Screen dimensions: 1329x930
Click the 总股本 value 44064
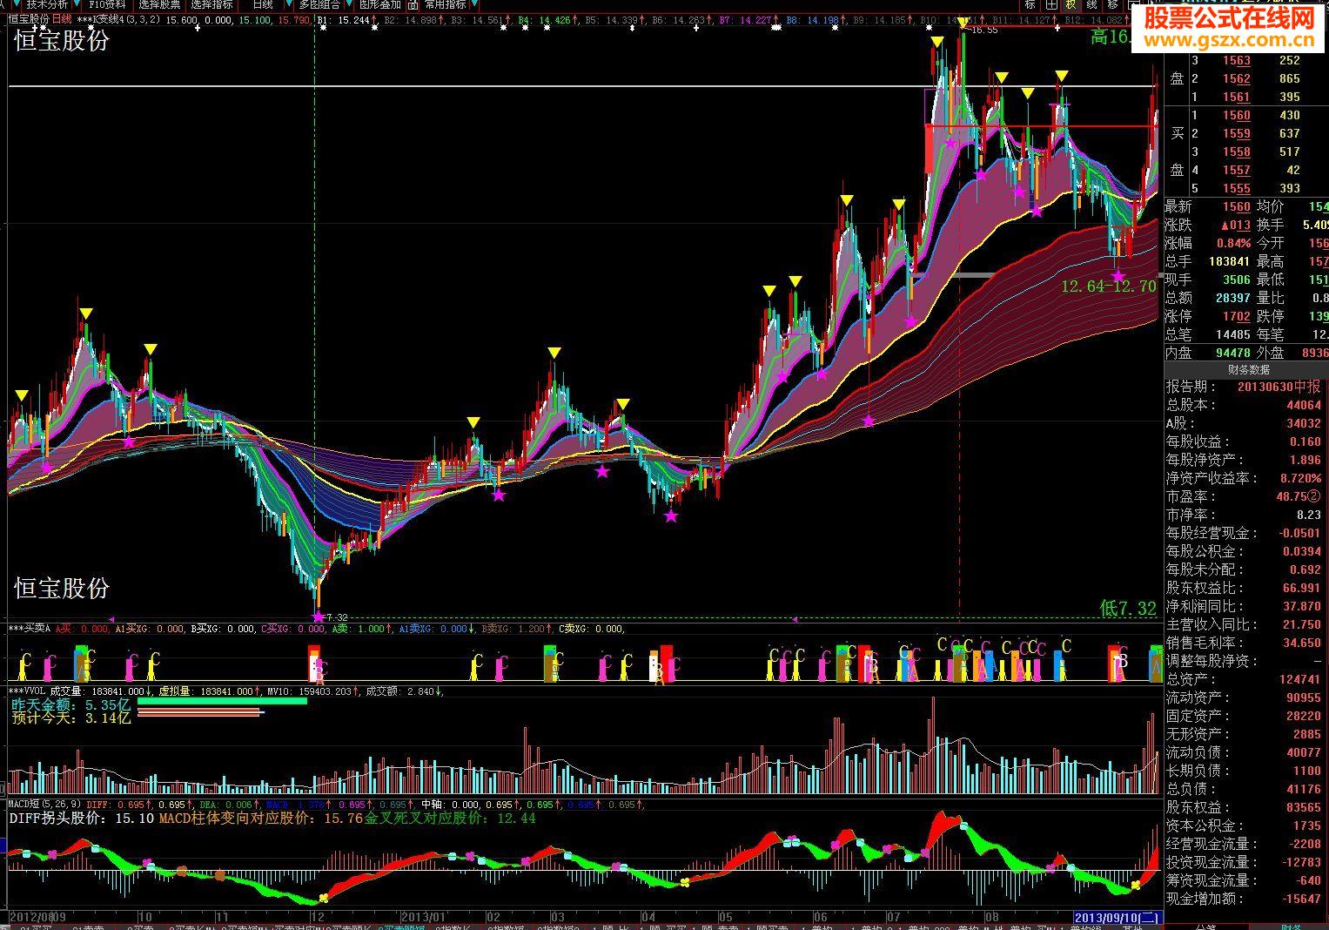tap(1303, 405)
